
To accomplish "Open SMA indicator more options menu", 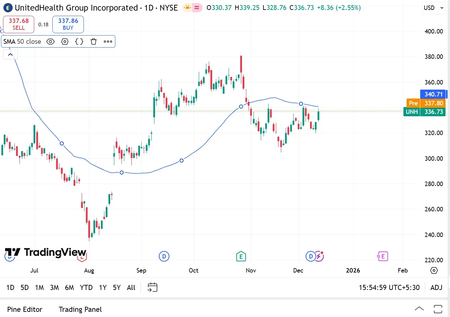I will (x=108, y=42).
